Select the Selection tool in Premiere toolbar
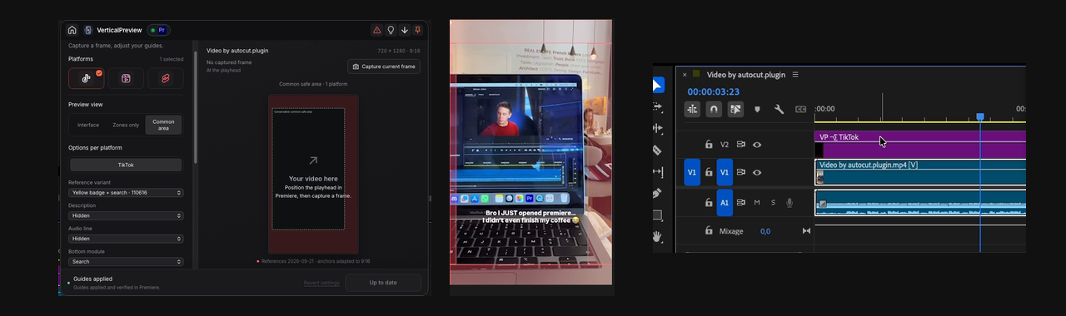The height and width of the screenshot is (316, 1066). 657,85
